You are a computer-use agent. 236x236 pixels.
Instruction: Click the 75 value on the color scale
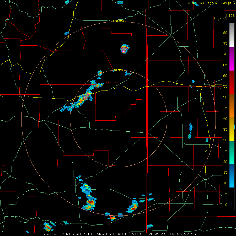point(225,44)
